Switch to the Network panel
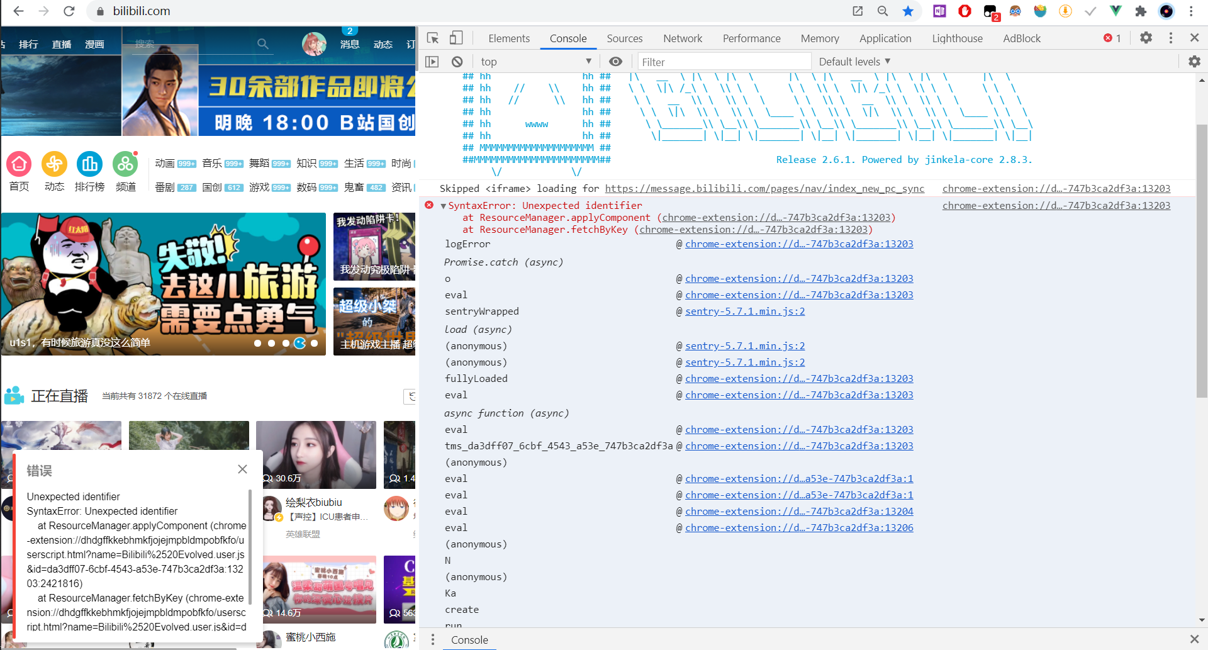The image size is (1208, 650). coord(683,38)
